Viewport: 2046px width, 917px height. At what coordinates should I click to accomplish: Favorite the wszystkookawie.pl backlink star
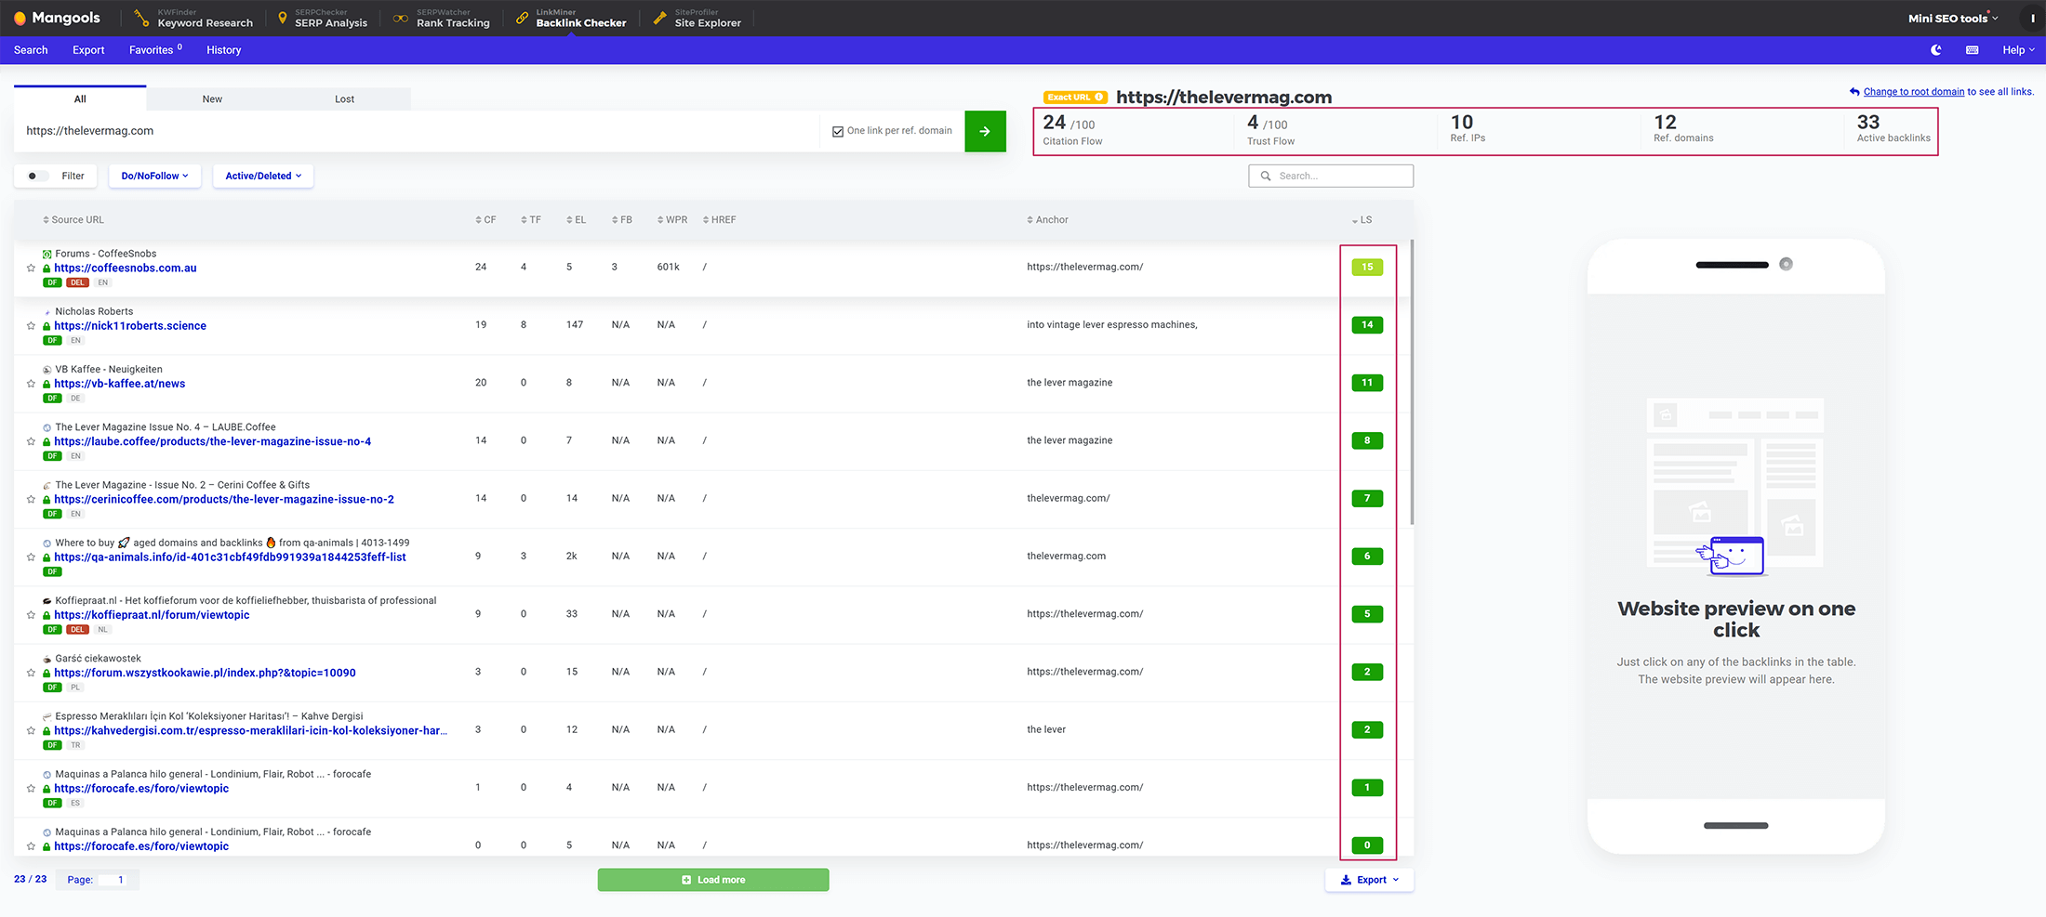click(x=31, y=673)
